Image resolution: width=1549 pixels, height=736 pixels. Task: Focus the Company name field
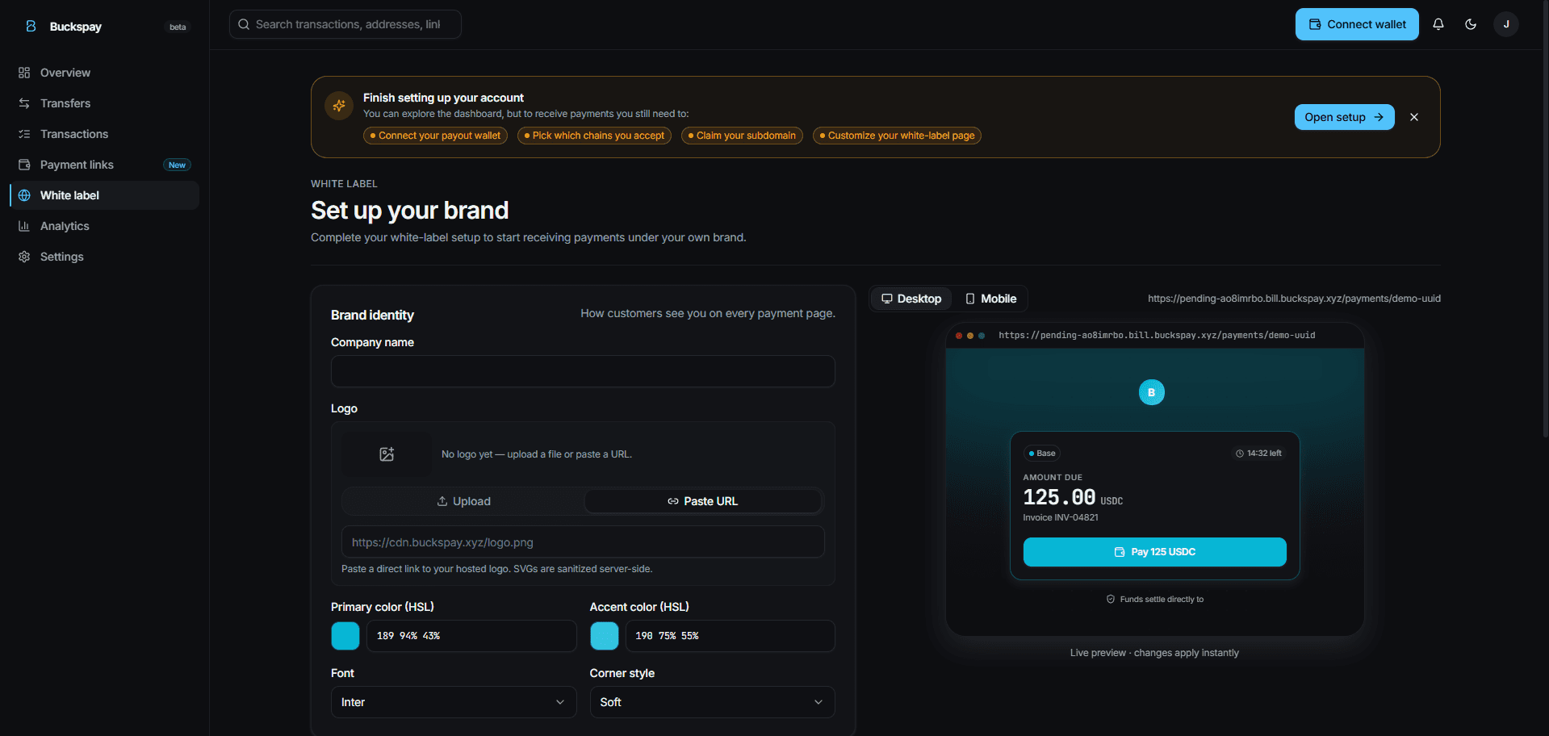[583, 371]
